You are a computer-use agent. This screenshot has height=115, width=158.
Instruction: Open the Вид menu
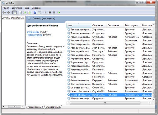coord(27,8)
